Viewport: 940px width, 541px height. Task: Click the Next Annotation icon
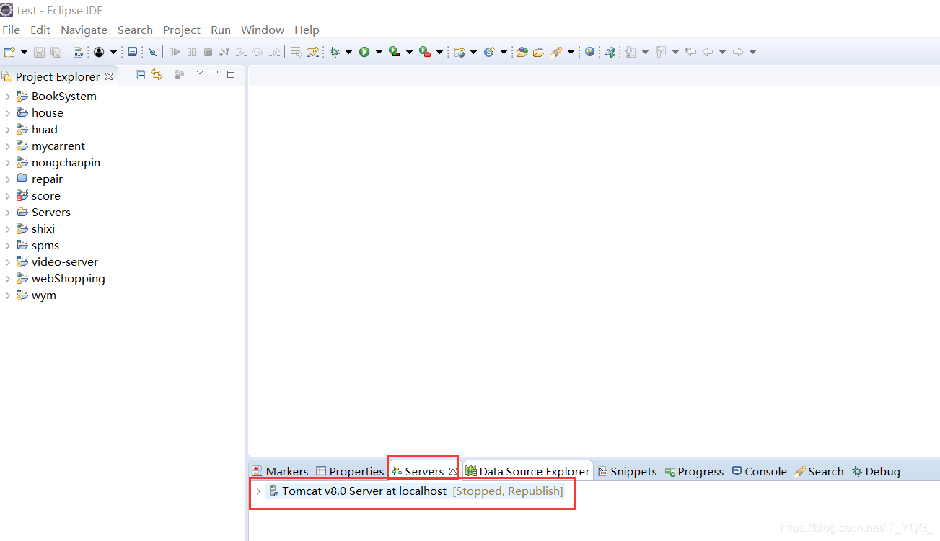631,52
